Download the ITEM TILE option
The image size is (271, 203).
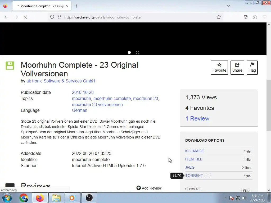pos(194,159)
